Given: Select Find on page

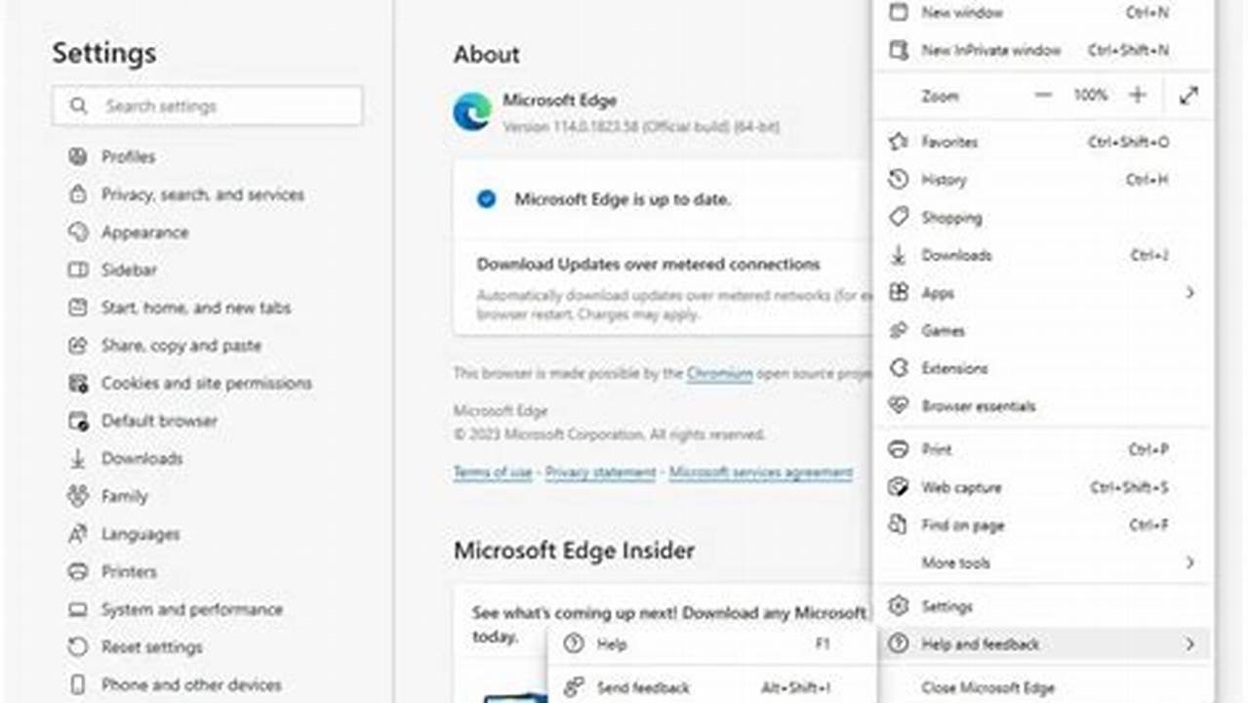Looking at the screenshot, I should click(x=961, y=525).
